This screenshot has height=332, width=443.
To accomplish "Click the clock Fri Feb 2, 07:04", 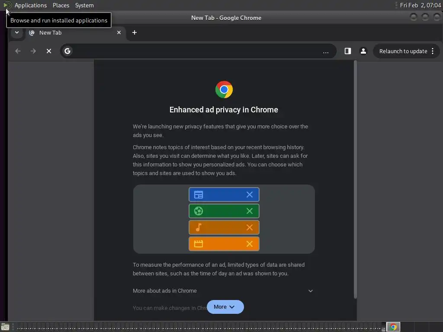I will tap(421, 5).
